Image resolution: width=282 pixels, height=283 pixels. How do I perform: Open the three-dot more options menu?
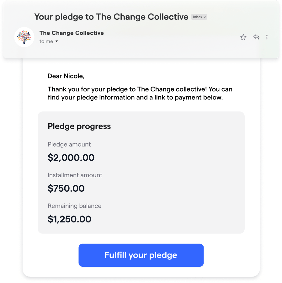pos(267,37)
